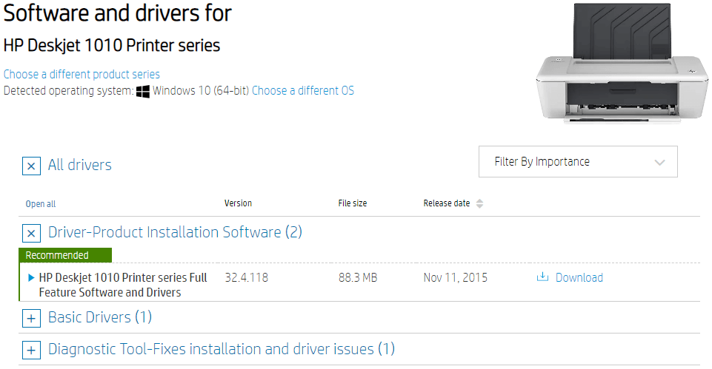Click the Windows logo icon
The image size is (712, 369).
pos(142,91)
